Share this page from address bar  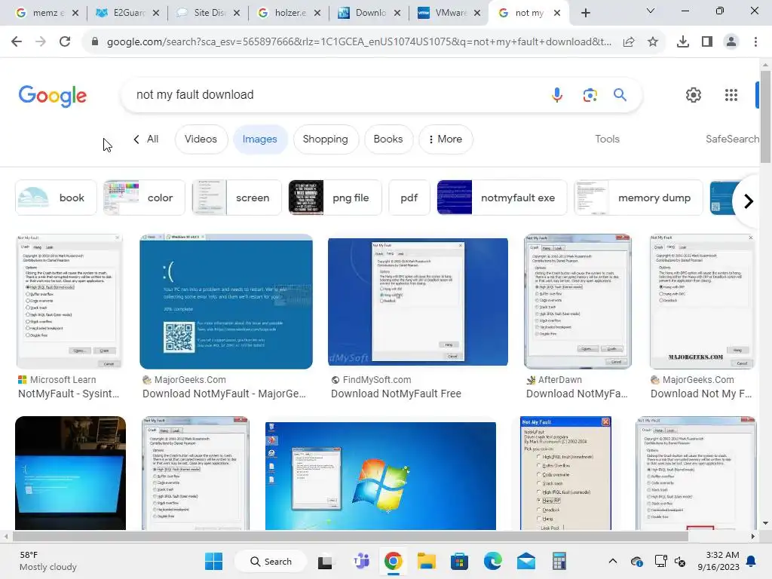pyautogui.click(x=629, y=42)
